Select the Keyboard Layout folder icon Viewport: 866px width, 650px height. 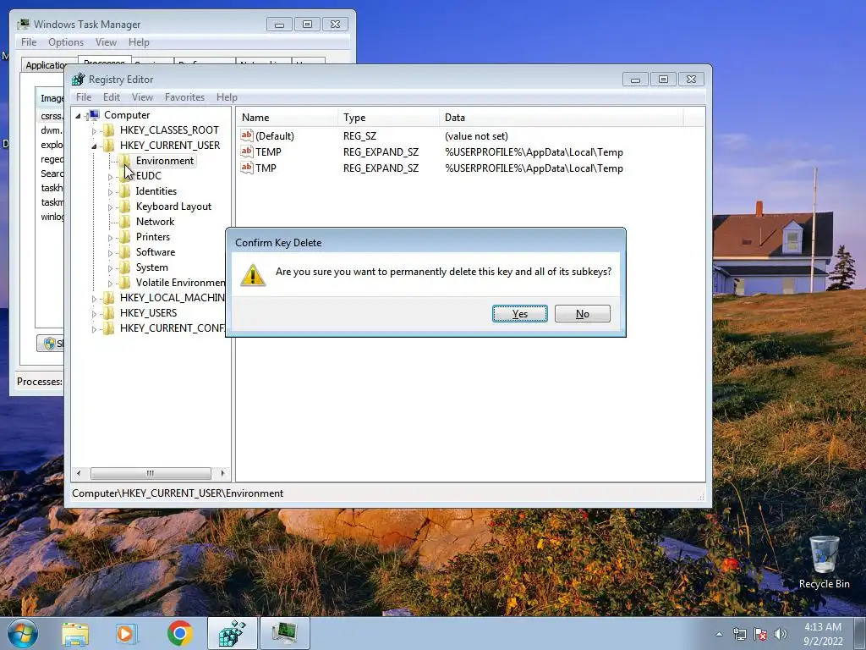tap(125, 207)
